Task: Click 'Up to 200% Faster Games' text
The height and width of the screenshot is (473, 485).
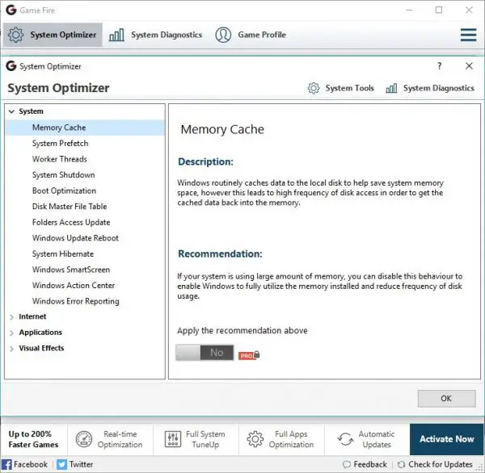Action: tap(33, 439)
